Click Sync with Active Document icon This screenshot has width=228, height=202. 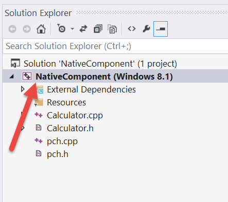pyautogui.click(x=83, y=29)
